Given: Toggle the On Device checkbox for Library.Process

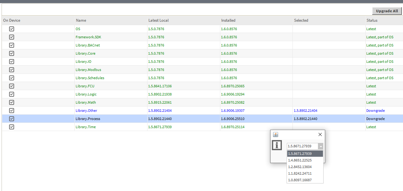Looking at the screenshot, I should pos(12,119).
